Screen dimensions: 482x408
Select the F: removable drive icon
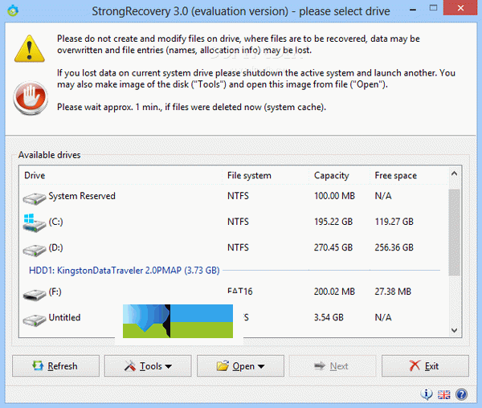[x=35, y=294]
